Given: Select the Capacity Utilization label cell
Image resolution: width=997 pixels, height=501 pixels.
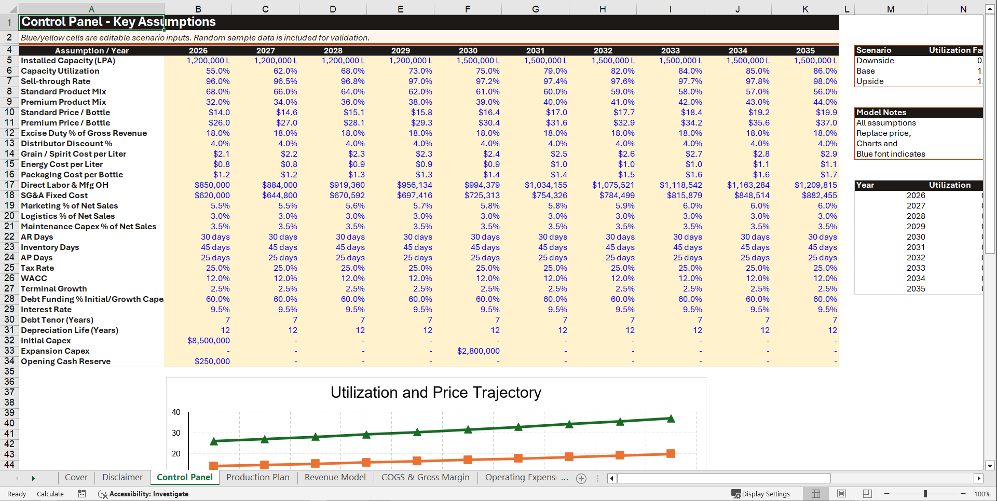Looking at the screenshot, I should pyautogui.click(x=92, y=71).
